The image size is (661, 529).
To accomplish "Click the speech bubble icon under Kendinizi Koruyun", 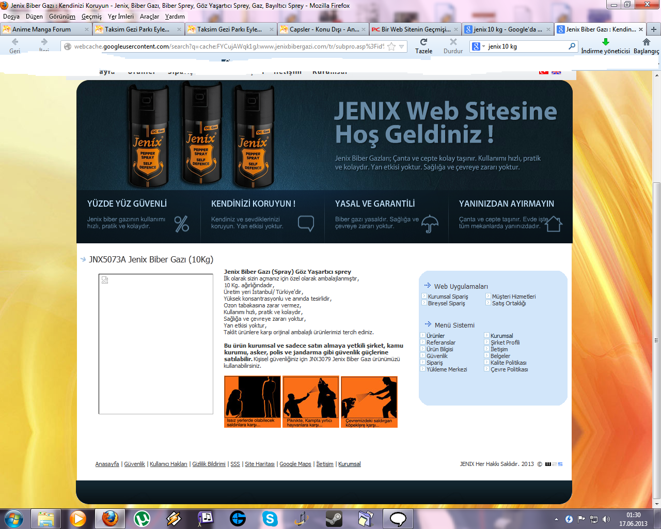I will coord(306,223).
